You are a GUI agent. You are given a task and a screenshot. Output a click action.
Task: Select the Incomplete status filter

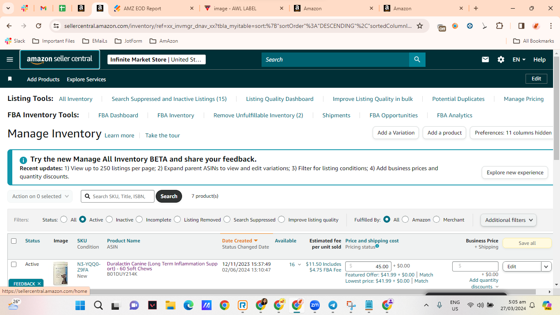[x=139, y=219]
